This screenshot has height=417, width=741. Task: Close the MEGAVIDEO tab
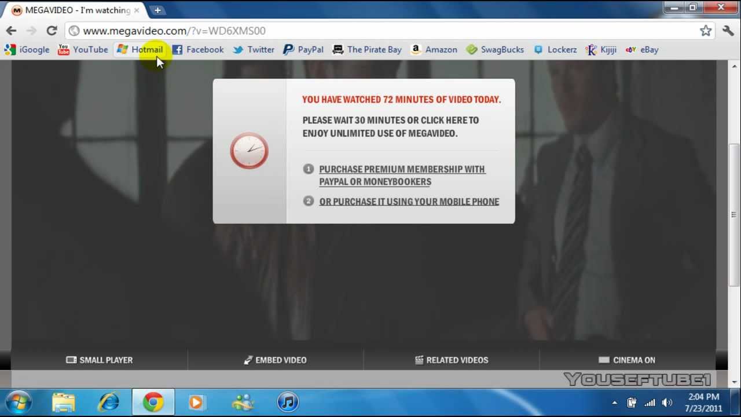click(137, 10)
